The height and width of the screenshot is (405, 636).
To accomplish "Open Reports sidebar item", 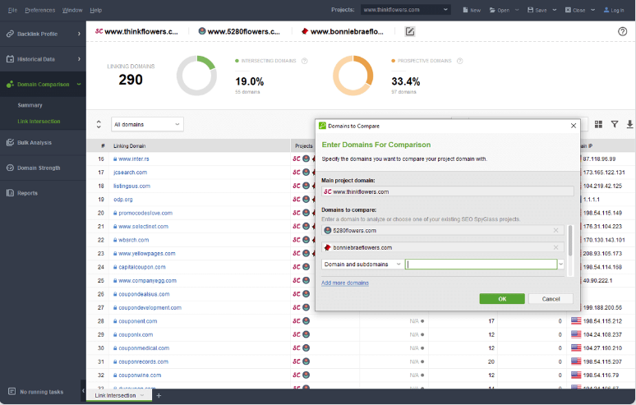I will pos(43,193).
